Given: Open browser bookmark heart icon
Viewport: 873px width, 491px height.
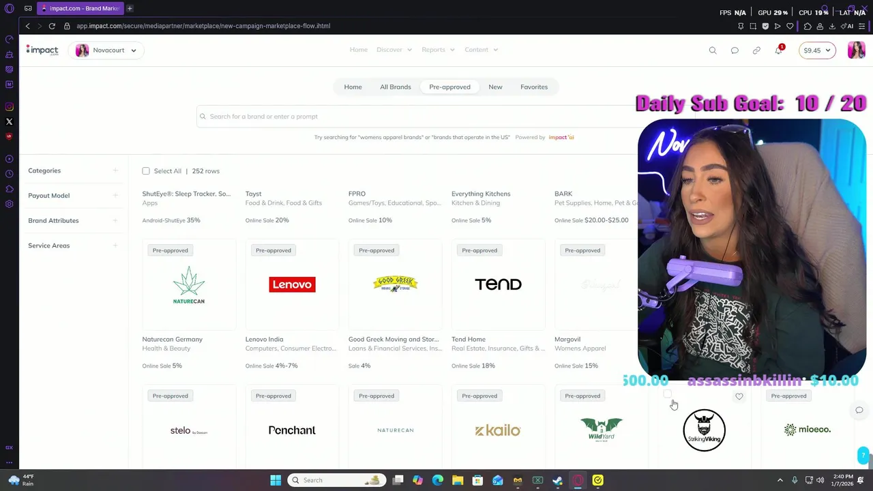Looking at the screenshot, I should pos(790,26).
